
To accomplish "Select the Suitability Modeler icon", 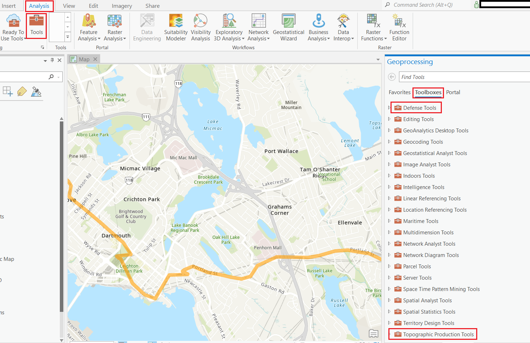I will [176, 27].
